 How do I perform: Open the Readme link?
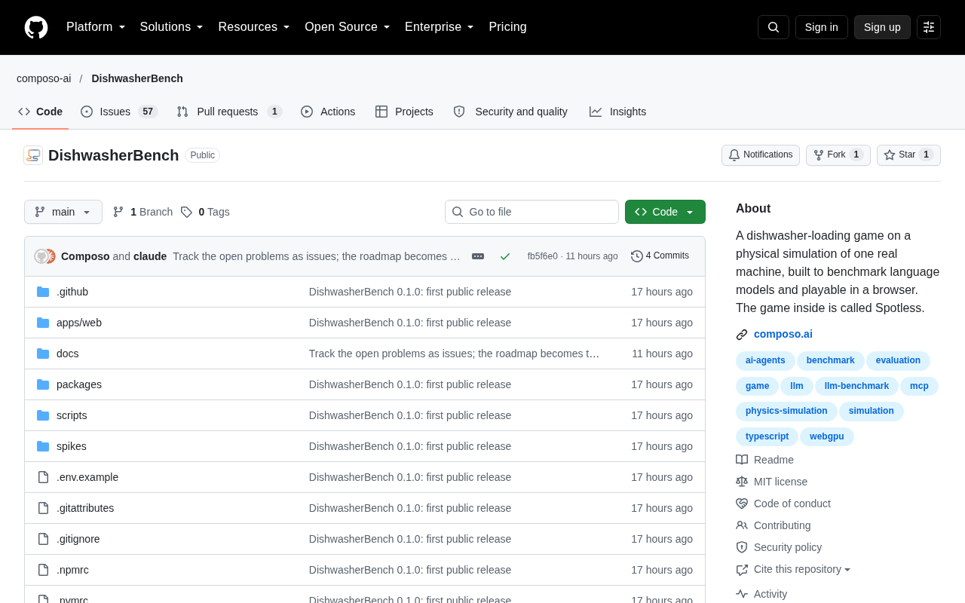[774, 460]
